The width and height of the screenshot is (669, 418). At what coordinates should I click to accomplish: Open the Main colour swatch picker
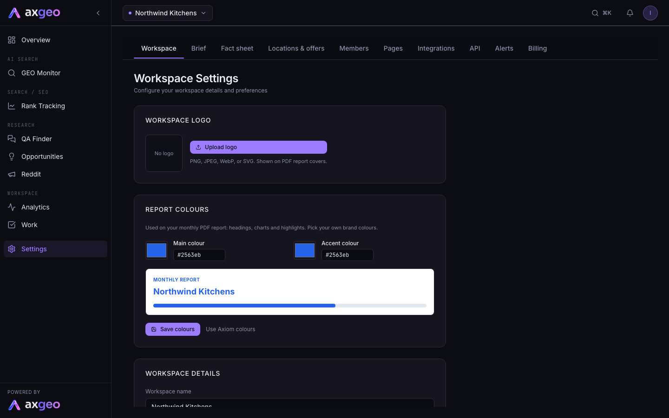pos(157,250)
